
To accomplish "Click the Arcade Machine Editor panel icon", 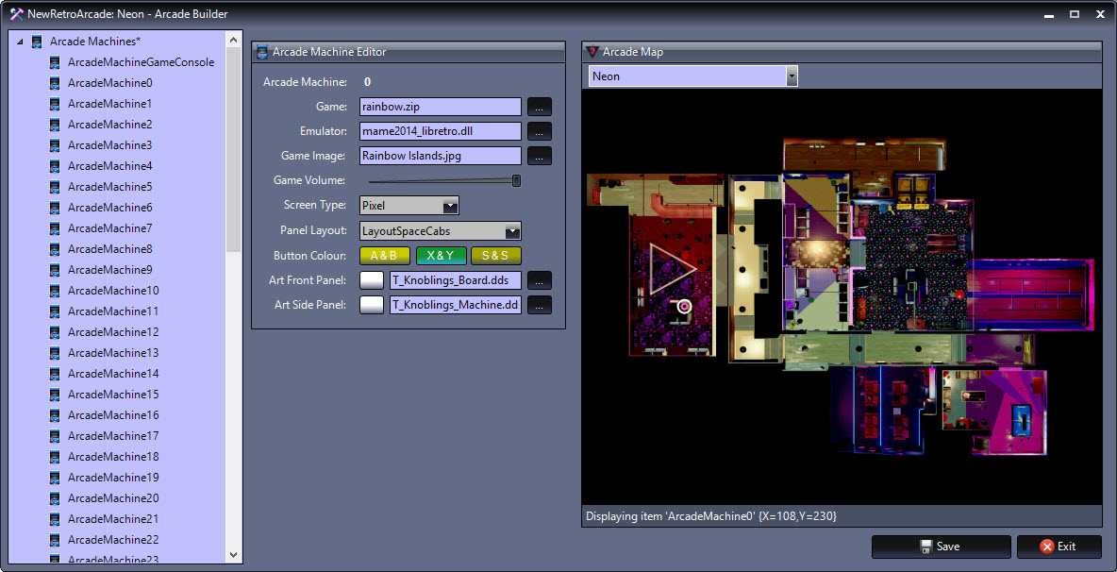I will (x=262, y=52).
